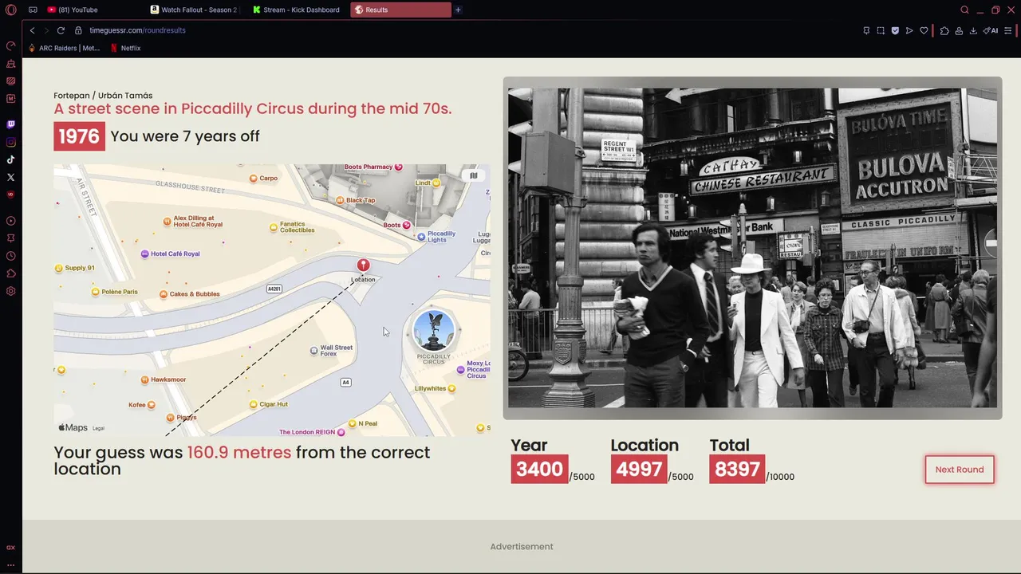Open History clock icon in sidebar
This screenshot has height=574, width=1021.
(x=10, y=256)
